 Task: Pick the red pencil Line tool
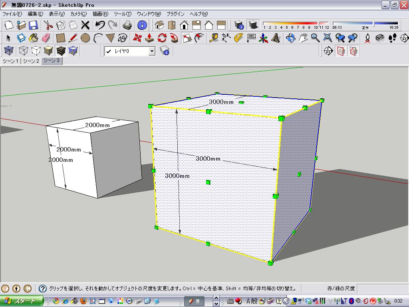click(x=73, y=38)
